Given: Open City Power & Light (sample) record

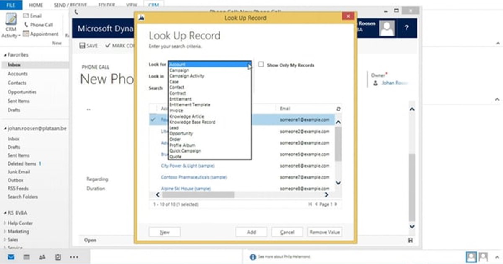Looking at the screenshot, I should click(x=187, y=166).
